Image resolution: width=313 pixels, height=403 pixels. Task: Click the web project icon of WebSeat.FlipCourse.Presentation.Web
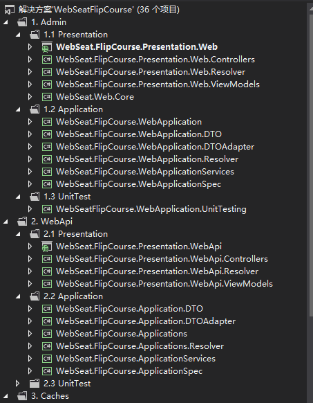point(47,47)
